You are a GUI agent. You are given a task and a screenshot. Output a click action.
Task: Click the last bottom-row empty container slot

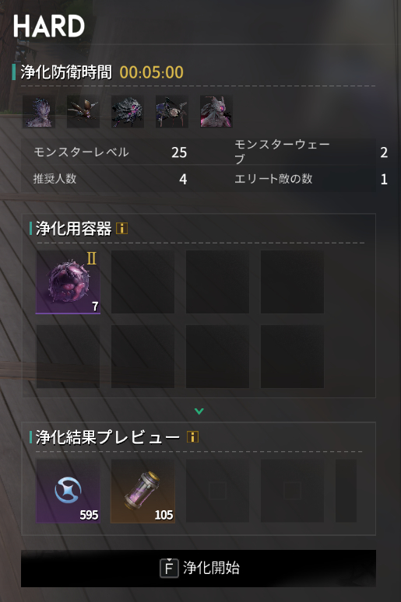click(x=292, y=357)
